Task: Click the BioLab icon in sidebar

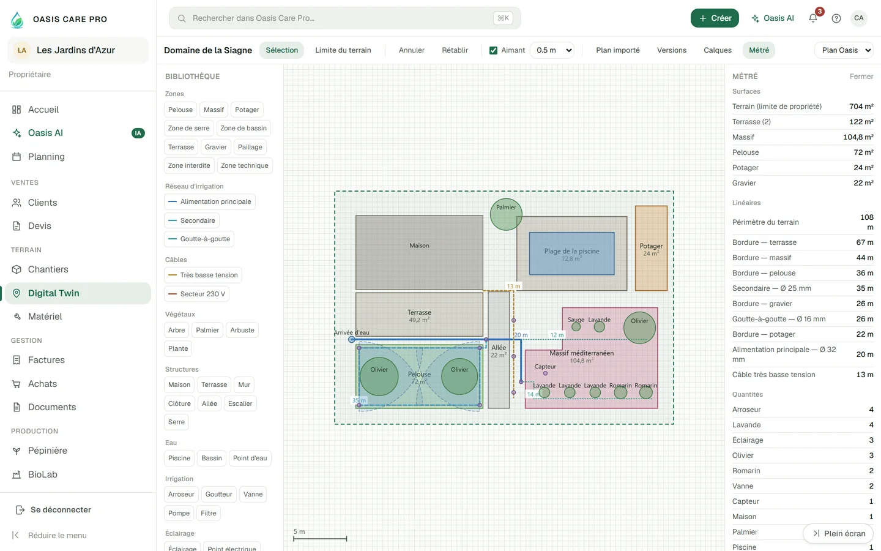Action: (x=17, y=474)
